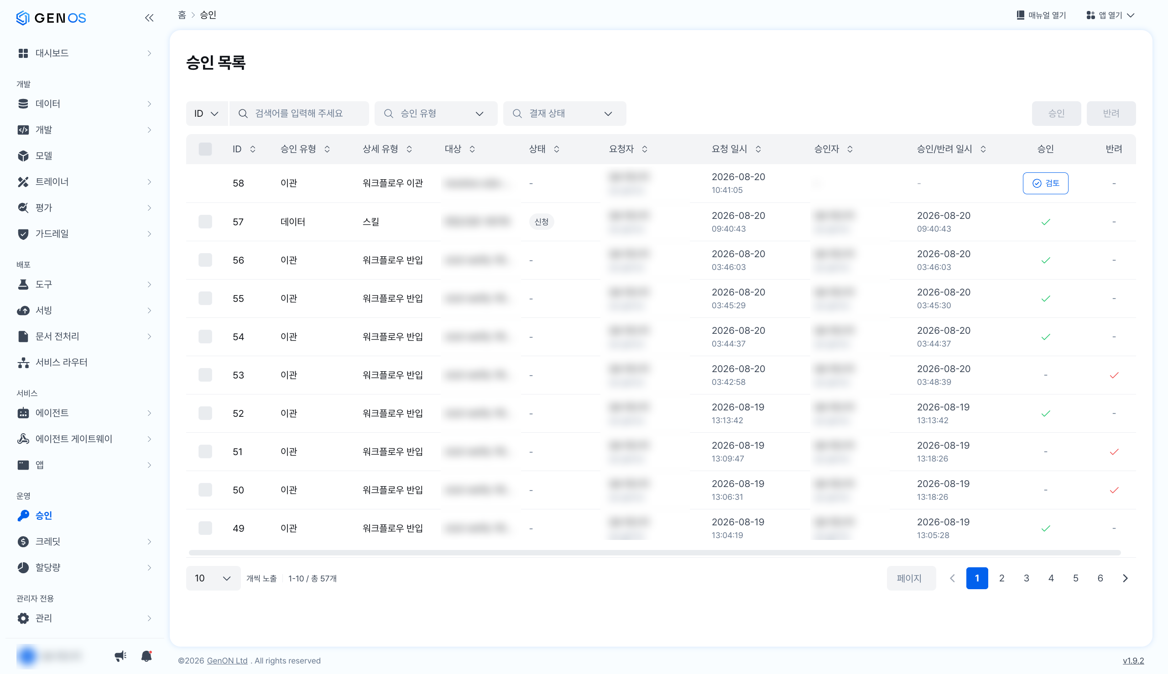This screenshot has height=674, width=1168.
Task: Open the 할당량 sidebar menu item
Action: tap(83, 567)
